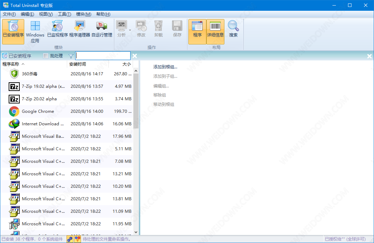Click the blue status bar icon

click(x=70, y=239)
